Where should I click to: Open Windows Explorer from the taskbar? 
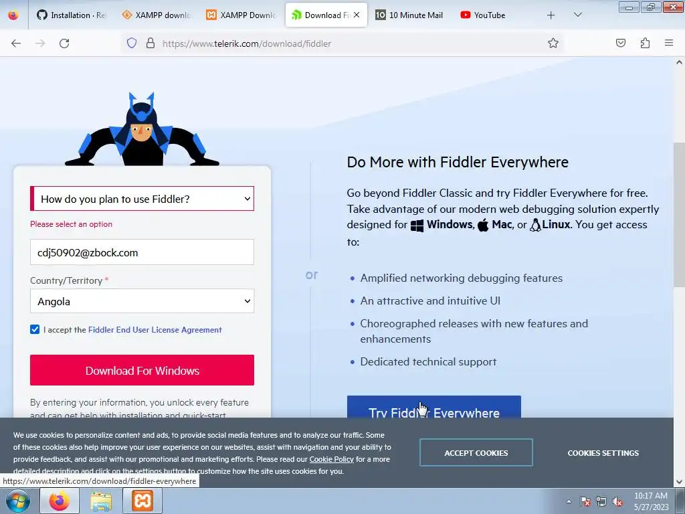(101, 501)
